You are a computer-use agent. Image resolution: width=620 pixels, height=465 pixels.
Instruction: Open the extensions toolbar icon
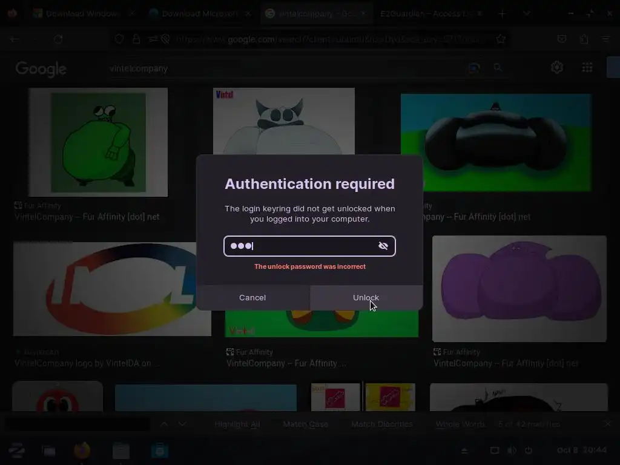point(584,39)
